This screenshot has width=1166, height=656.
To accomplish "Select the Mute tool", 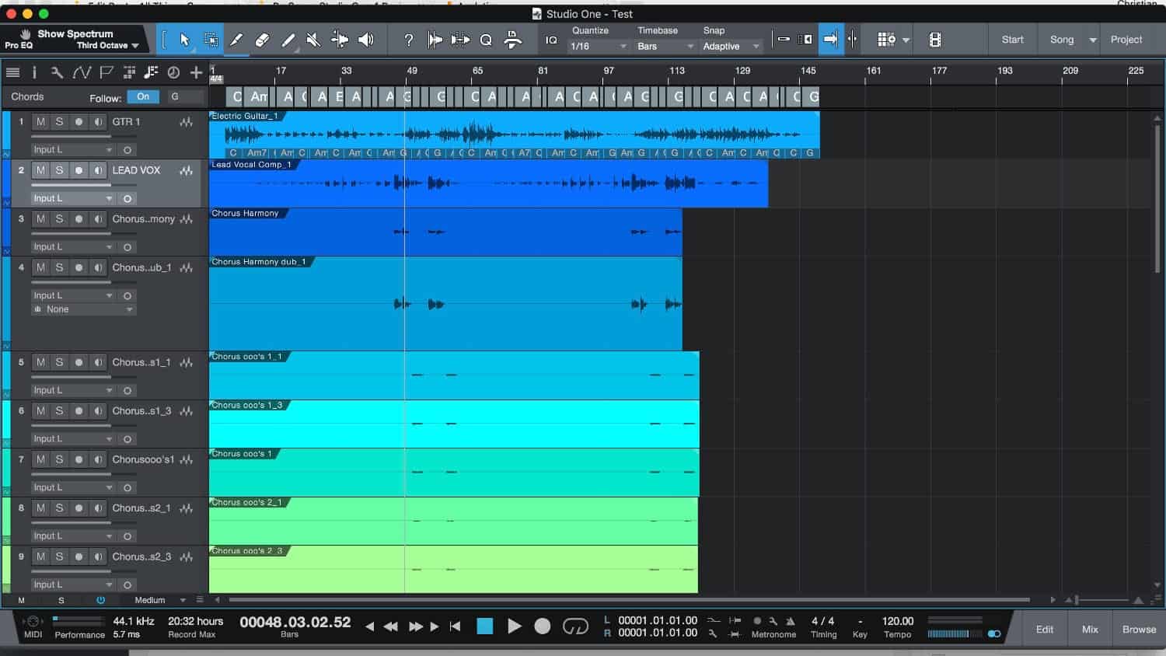I will click(313, 40).
